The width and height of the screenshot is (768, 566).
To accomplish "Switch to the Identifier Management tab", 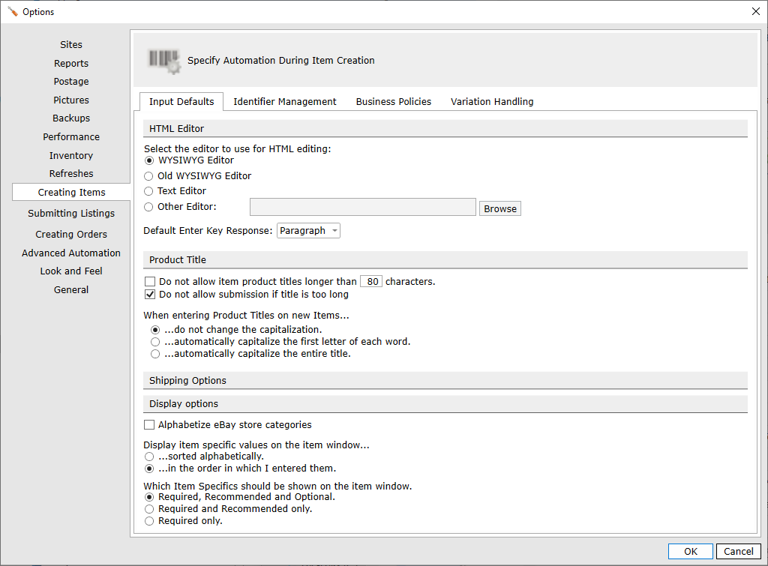I will (285, 101).
